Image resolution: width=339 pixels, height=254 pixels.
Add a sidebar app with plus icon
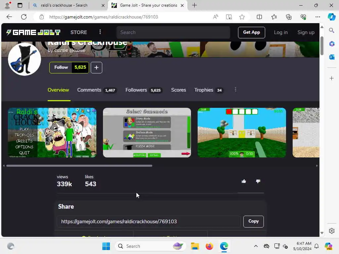(332, 78)
